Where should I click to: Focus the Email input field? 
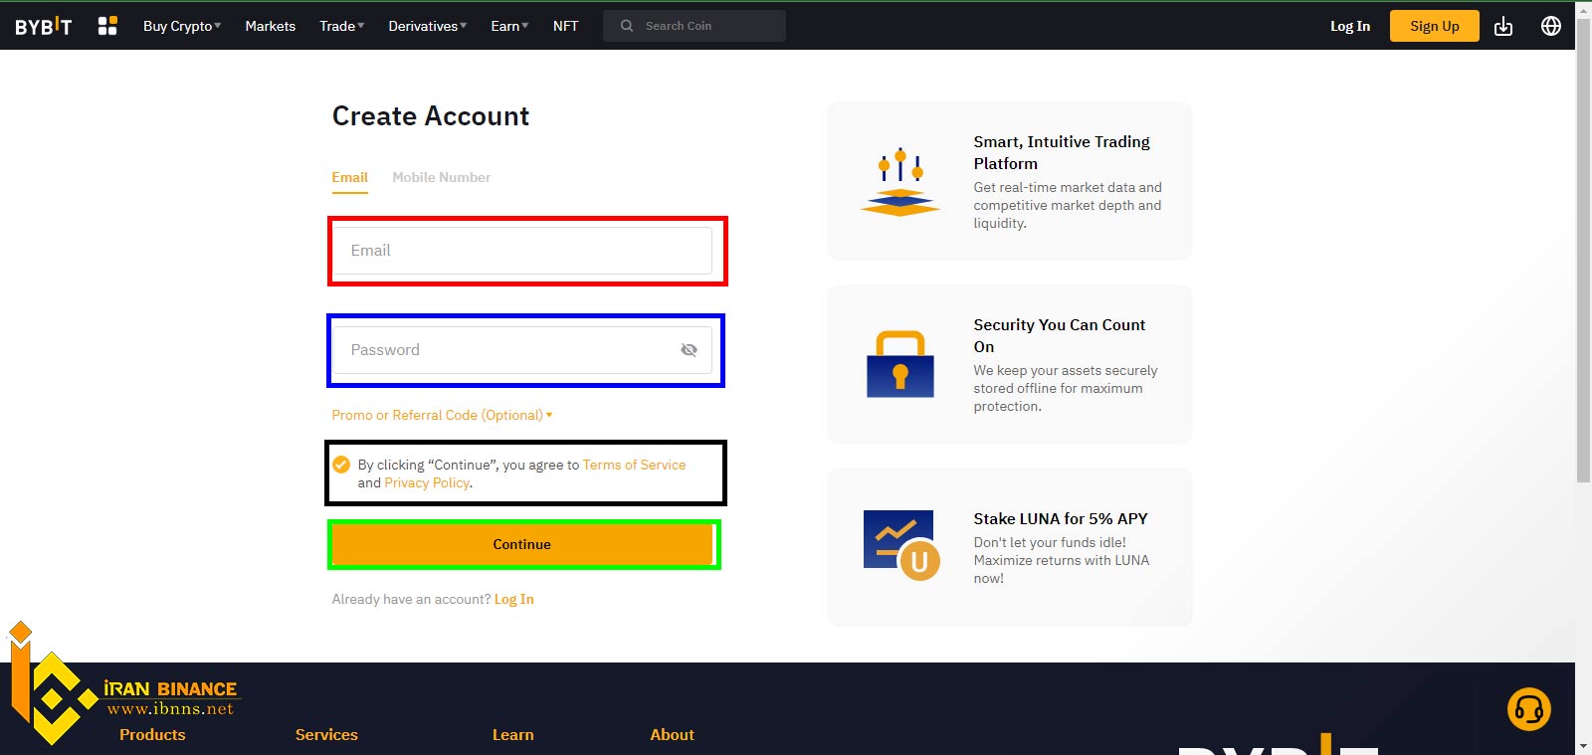pyautogui.click(x=522, y=251)
